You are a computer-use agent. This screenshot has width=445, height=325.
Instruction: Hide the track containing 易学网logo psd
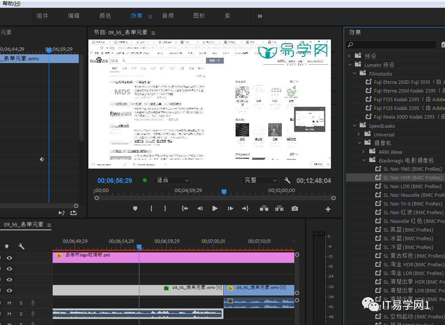point(9,258)
